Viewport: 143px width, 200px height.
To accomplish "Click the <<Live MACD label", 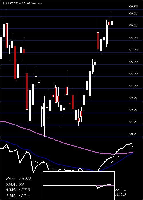I will coord(120,193).
